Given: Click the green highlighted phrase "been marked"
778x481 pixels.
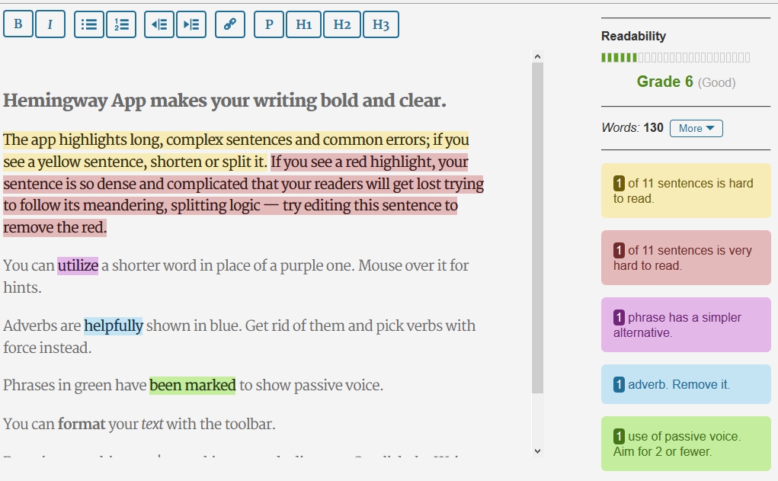Looking at the screenshot, I should coord(193,385).
